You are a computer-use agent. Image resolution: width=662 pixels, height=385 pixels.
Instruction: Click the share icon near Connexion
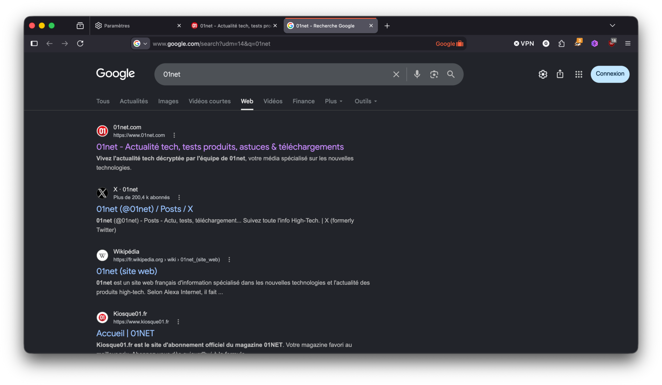point(560,74)
